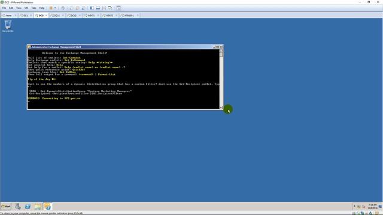
Task: Maximize the Exchange Management Shell window
Action: [217, 47]
